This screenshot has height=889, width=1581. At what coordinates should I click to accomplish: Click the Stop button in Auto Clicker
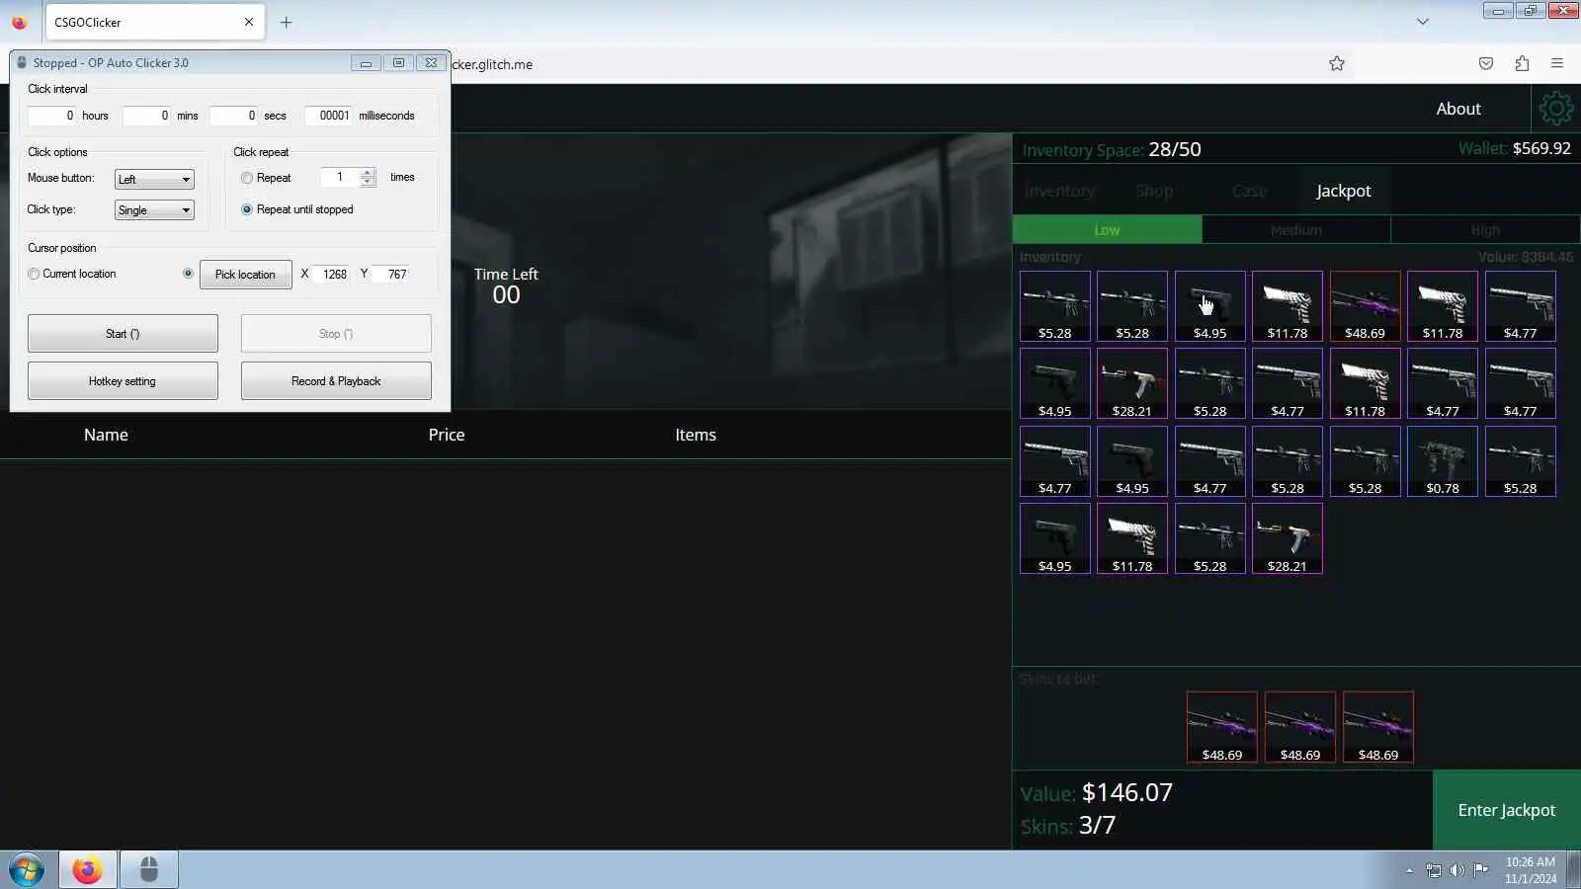[x=336, y=334]
